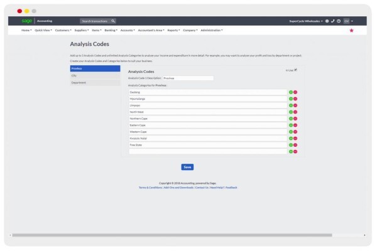This screenshot has height=251, width=377.
Task: Delete the Limpopo category
Action: click(x=295, y=105)
